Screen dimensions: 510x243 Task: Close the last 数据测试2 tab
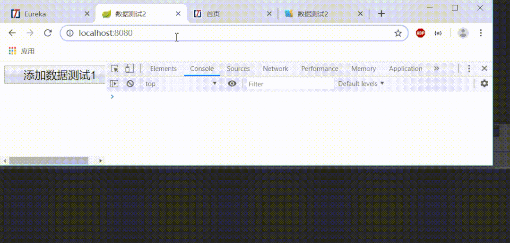tap(360, 14)
